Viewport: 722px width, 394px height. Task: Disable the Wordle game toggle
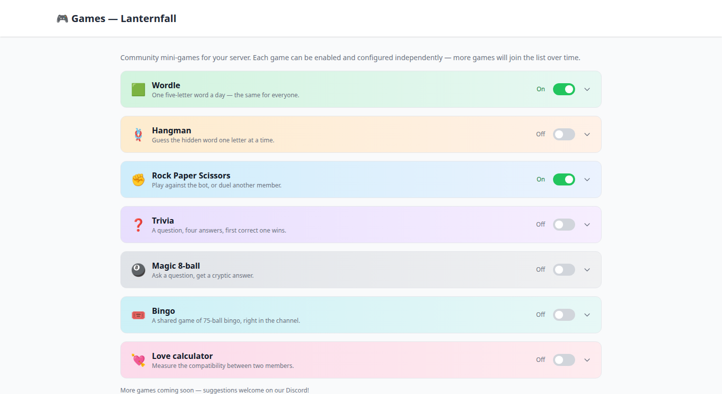(x=564, y=89)
